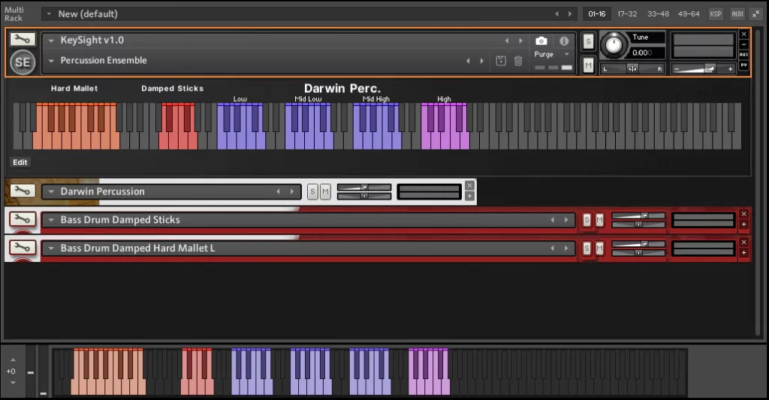Open the Bass Drum Damped Sticks wrench
Image resolution: width=769 pixels, height=400 pixels.
(22, 219)
